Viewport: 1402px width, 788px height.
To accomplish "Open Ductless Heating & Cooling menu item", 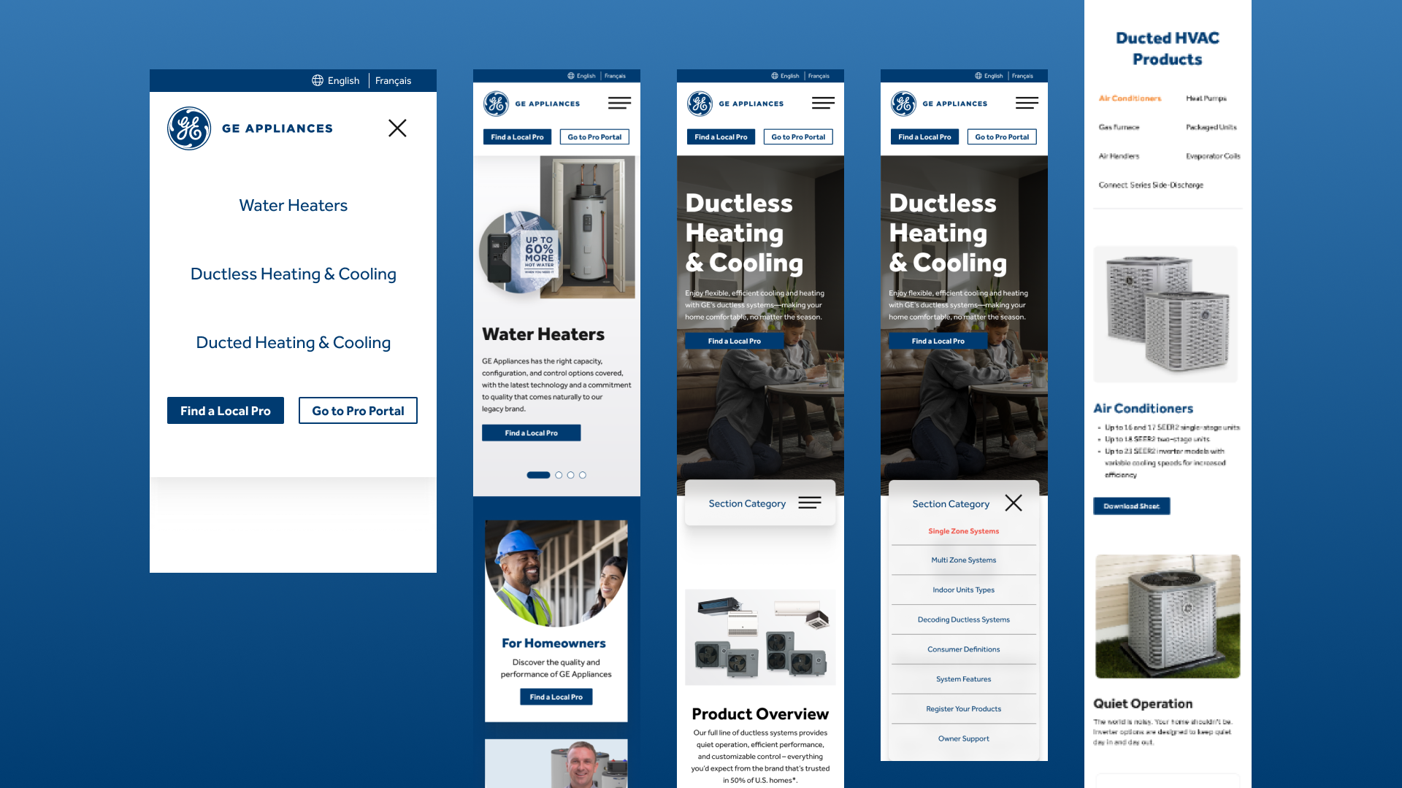I will coord(293,274).
